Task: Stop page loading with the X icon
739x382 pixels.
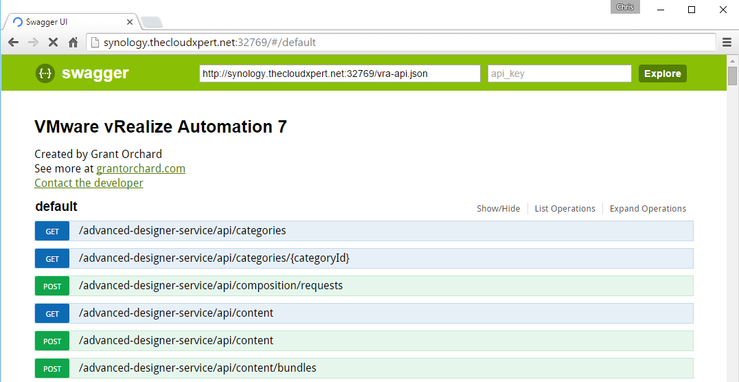Action: pyautogui.click(x=53, y=43)
